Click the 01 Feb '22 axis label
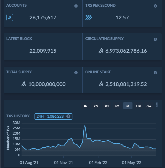The width and height of the screenshot is (165, 168). pyautogui.click(x=98, y=163)
